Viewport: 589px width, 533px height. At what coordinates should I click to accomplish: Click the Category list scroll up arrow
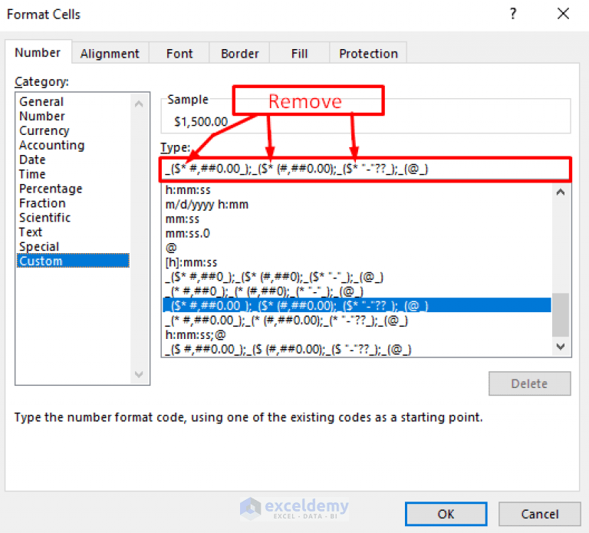(139, 104)
